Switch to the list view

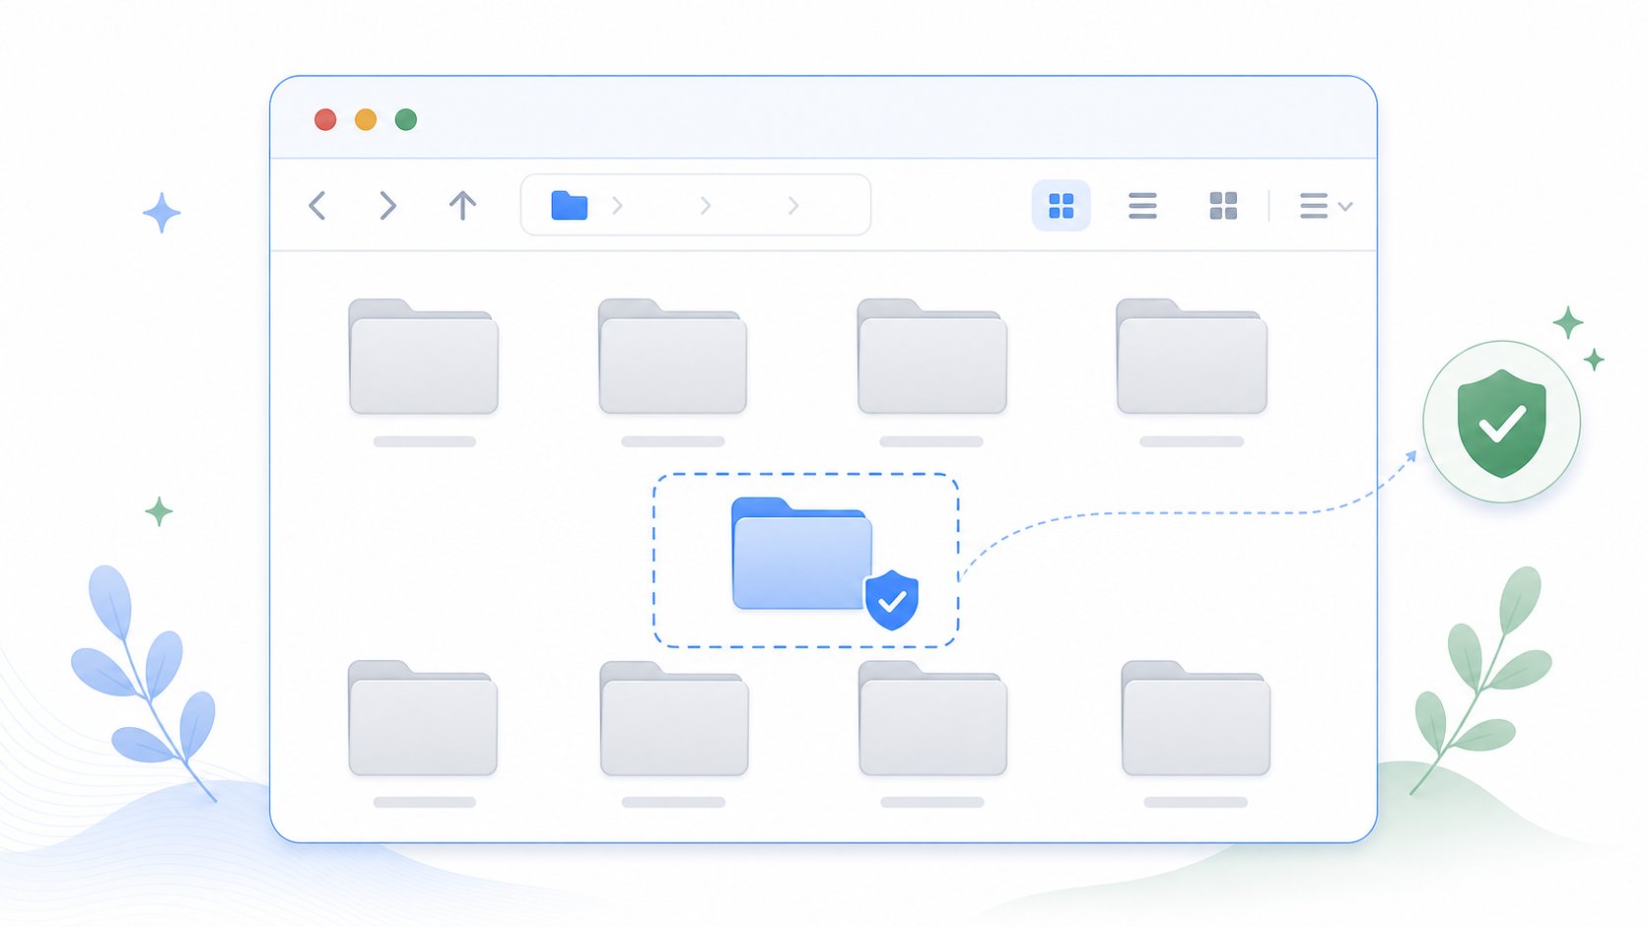[1142, 206]
